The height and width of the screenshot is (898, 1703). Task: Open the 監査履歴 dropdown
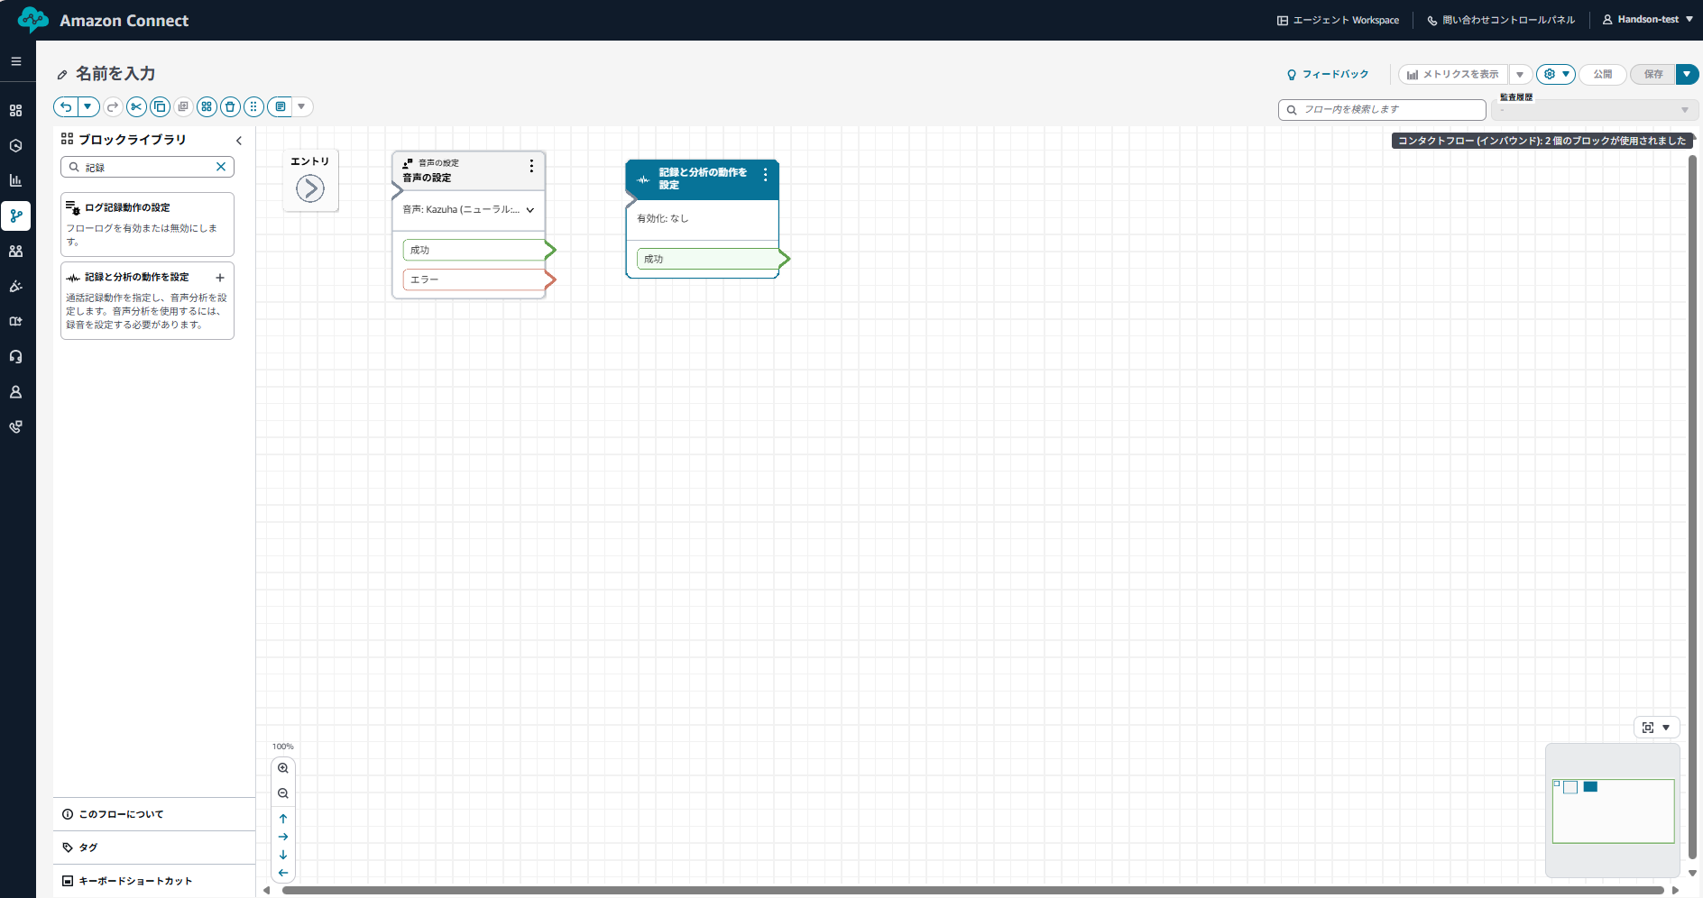point(1594,110)
